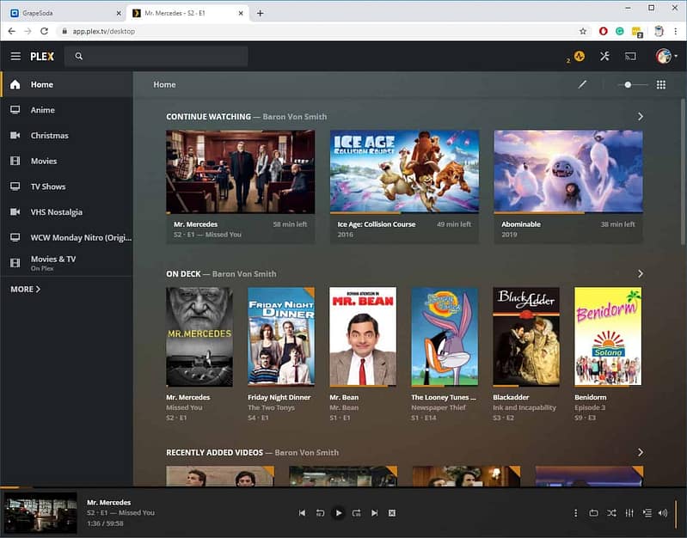
Task: Click the Benidorm title link
Action: tap(591, 397)
